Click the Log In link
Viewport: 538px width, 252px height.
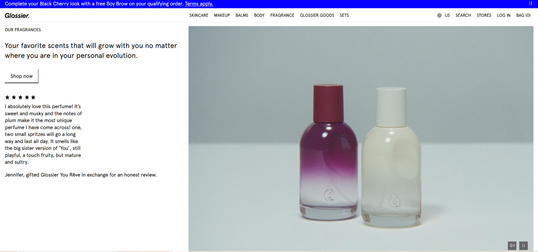pos(504,15)
